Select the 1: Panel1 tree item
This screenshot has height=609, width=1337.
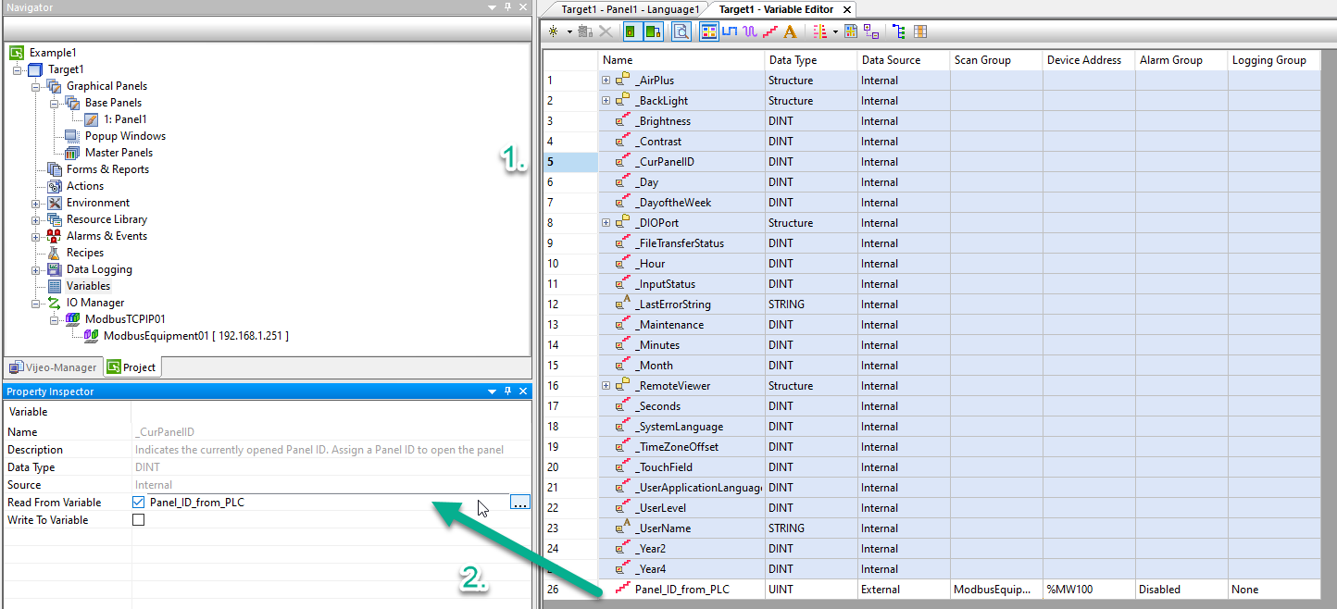(x=124, y=119)
